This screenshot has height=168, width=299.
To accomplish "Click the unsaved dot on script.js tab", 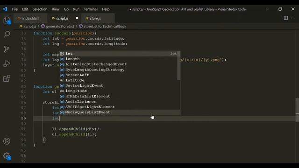I will 77,18.
